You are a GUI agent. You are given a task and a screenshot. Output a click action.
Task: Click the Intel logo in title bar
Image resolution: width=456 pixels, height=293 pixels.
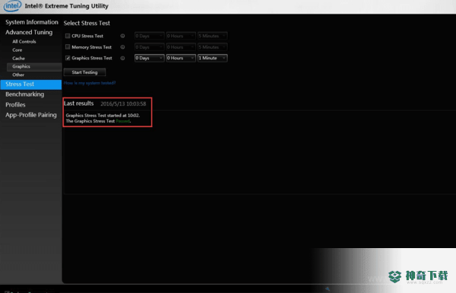click(12, 5)
